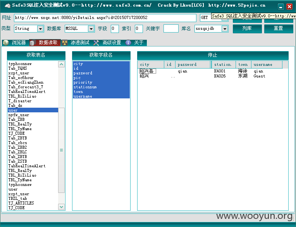Image resolution: width=296 pixels, height=227 pixels.
Task: Click the city column header
Action: tap(151, 65)
